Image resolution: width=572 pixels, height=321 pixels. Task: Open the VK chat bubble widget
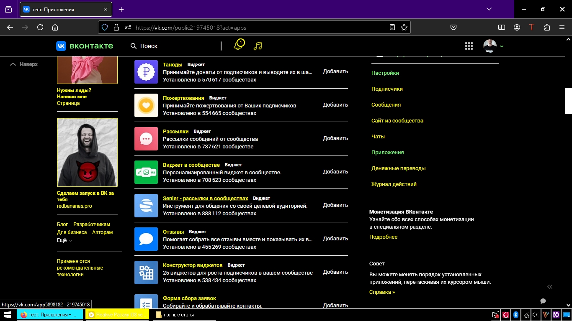coord(543,301)
